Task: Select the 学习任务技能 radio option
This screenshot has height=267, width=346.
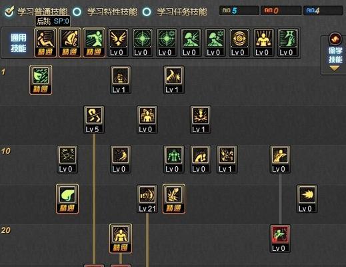Action: [x=147, y=12]
